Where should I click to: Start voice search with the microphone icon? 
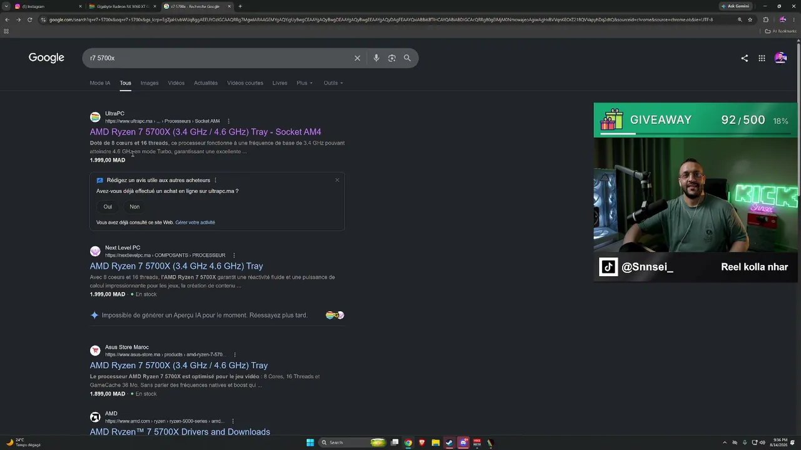[376, 58]
